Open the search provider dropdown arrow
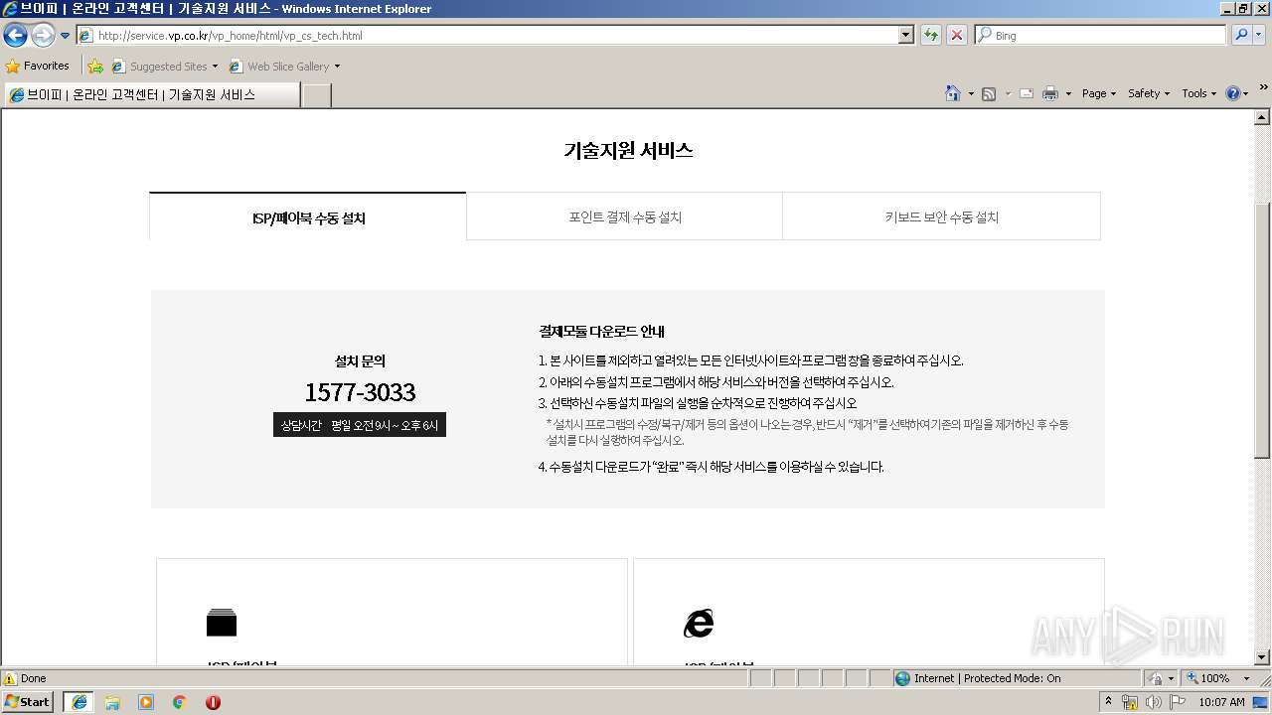1272x715 pixels. 1259,35
